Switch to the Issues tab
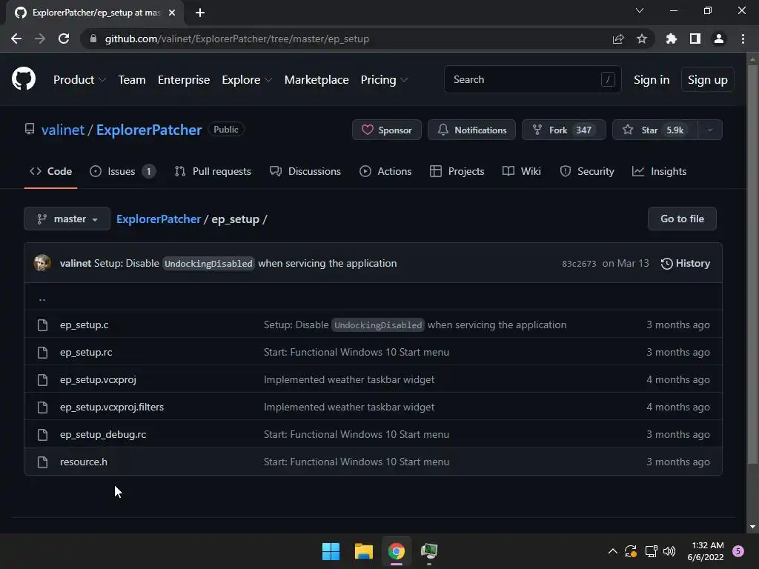759x569 pixels. [122, 171]
